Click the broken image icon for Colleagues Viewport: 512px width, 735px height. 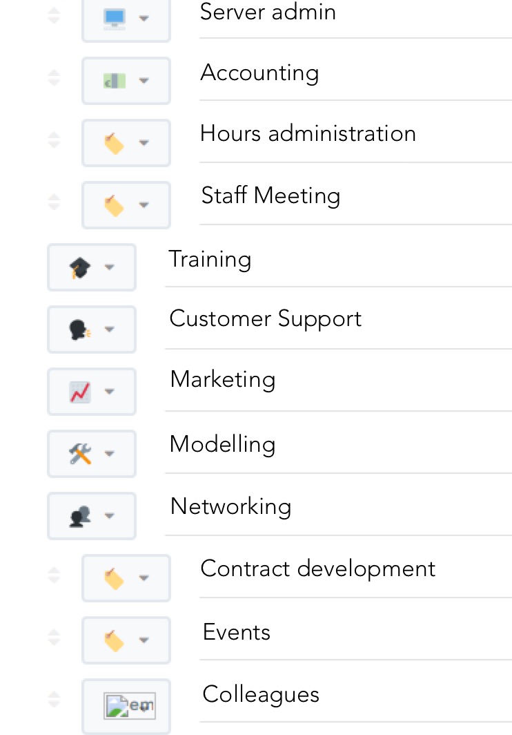click(129, 705)
